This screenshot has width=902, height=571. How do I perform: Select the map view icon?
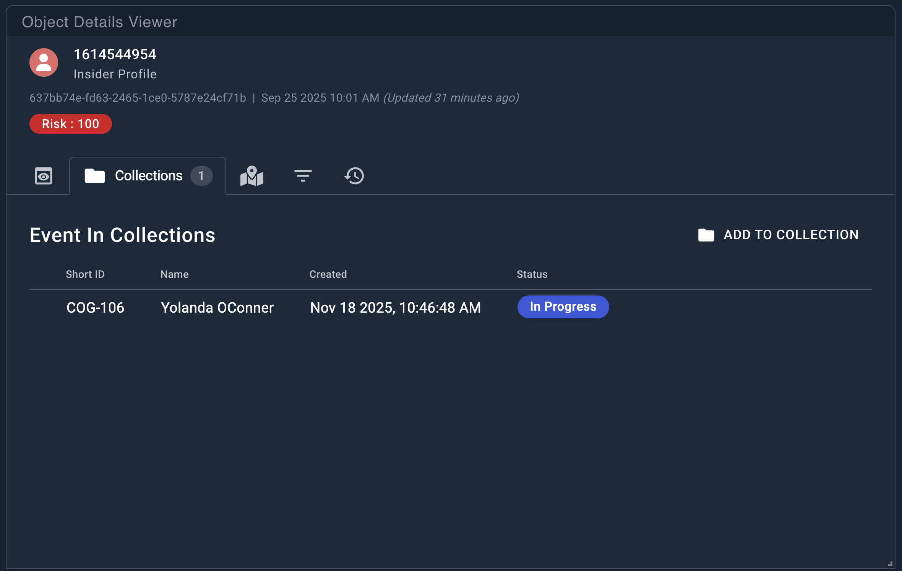coord(252,176)
